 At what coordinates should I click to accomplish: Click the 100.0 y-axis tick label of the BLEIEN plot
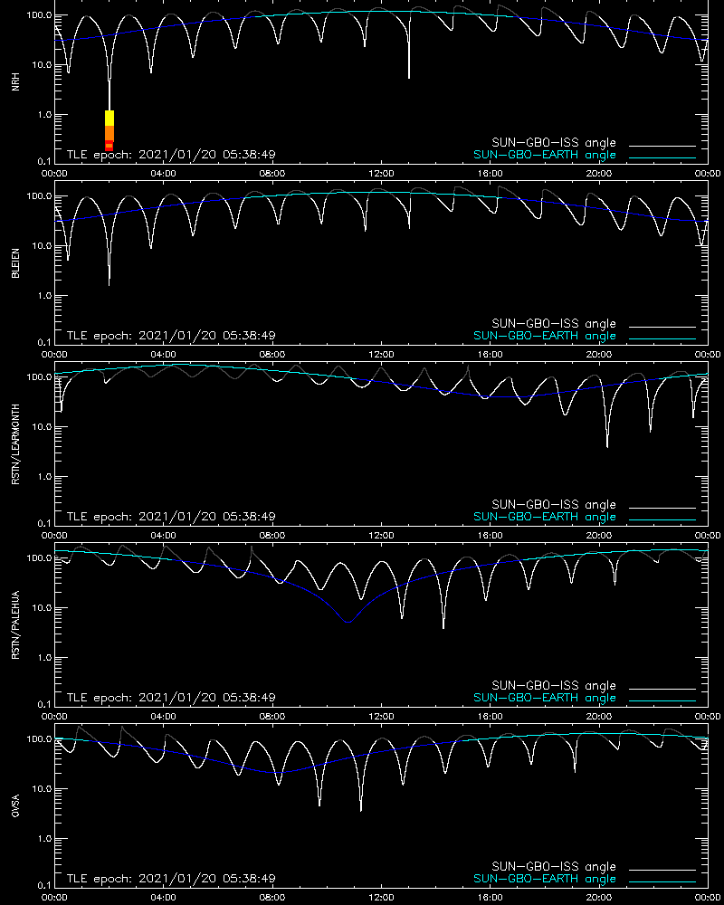(x=39, y=195)
